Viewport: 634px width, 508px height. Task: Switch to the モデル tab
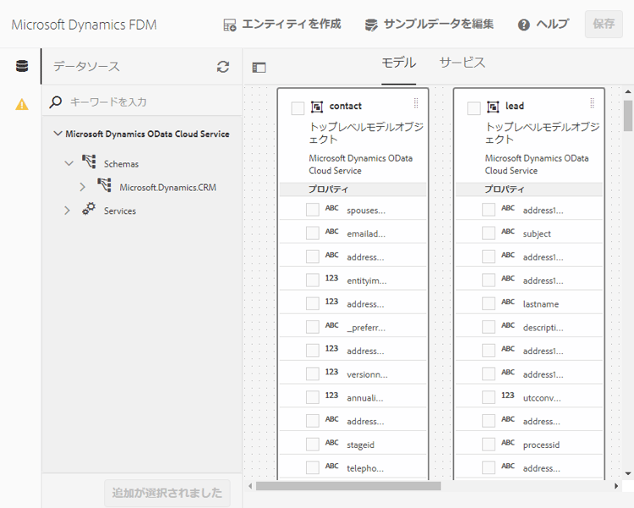click(399, 63)
